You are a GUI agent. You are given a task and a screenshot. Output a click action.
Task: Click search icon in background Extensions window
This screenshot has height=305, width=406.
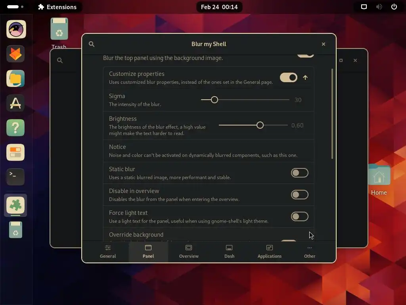[60, 60]
